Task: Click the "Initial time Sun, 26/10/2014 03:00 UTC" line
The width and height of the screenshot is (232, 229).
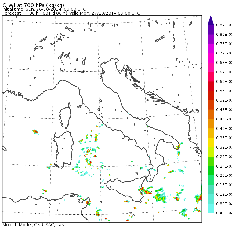Action: click(x=44, y=9)
